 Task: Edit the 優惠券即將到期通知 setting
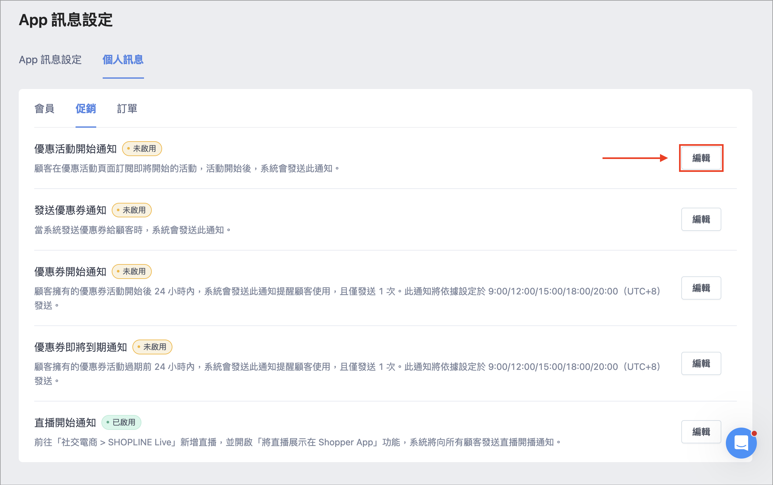pos(701,363)
